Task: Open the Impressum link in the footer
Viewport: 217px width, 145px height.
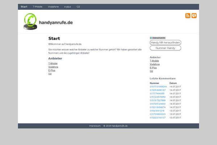Action: [95, 126]
